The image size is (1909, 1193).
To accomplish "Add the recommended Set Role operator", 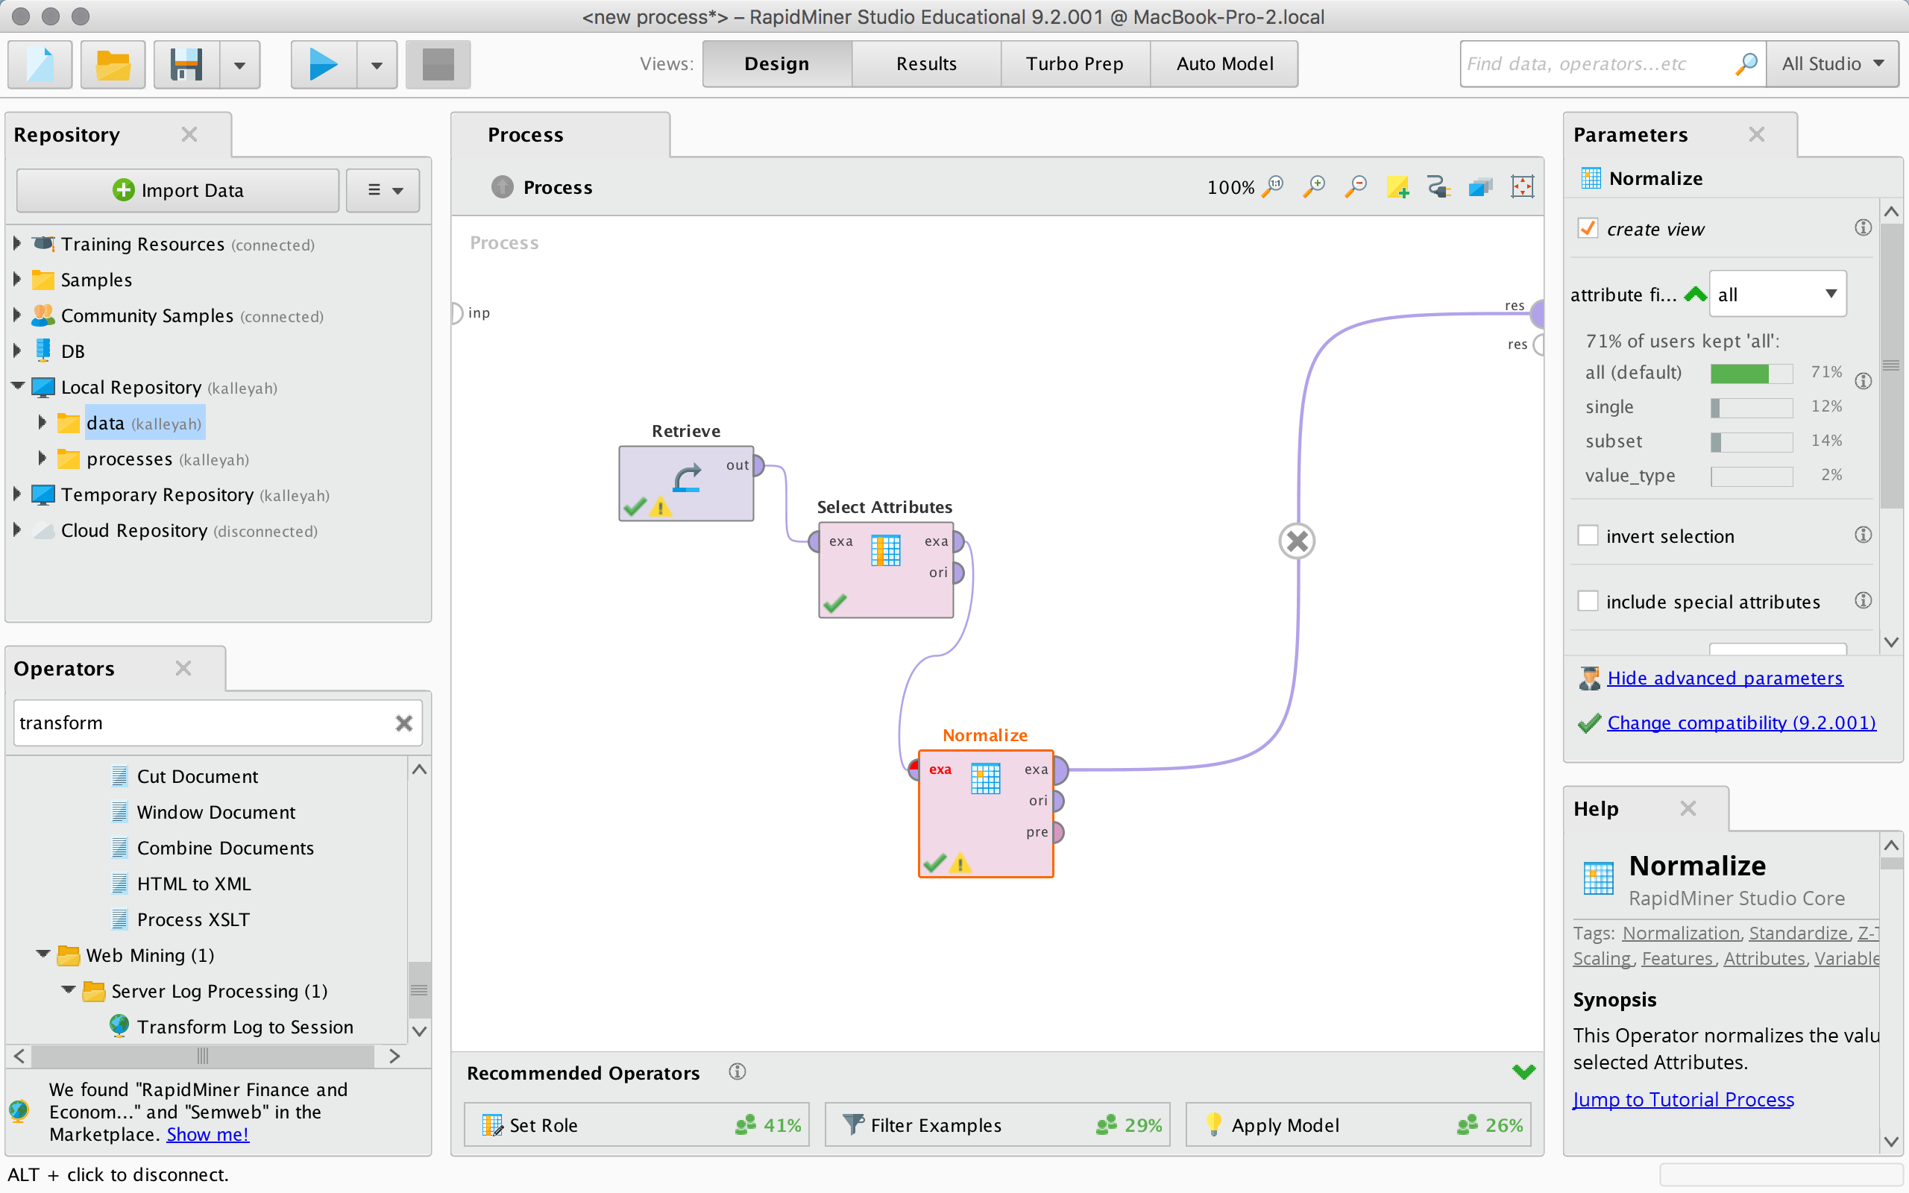I will (x=637, y=1124).
